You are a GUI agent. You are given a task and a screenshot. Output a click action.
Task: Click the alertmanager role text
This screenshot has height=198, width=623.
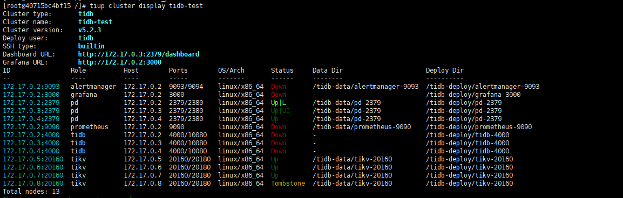93,86
